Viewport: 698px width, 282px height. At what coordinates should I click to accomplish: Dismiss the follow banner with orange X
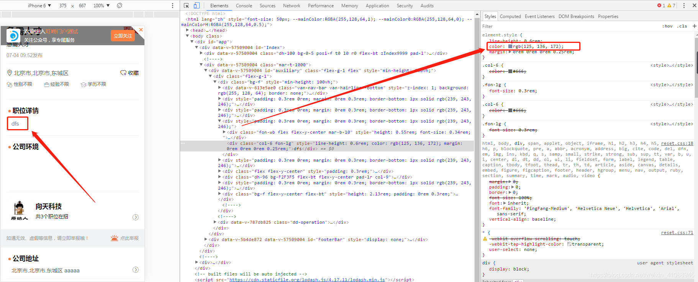point(141,30)
